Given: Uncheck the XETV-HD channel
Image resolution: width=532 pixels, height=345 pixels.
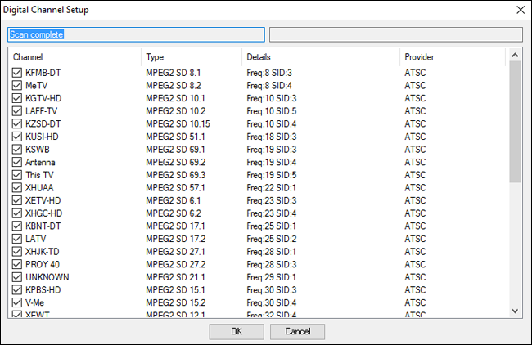Looking at the screenshot, I should click(17, 200).
